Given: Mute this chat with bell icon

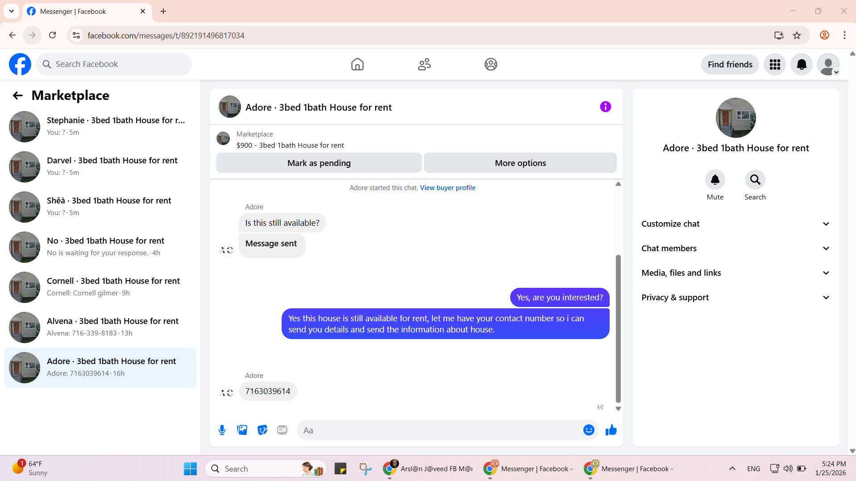Looking at the screenshot, I should coord(715,180).
